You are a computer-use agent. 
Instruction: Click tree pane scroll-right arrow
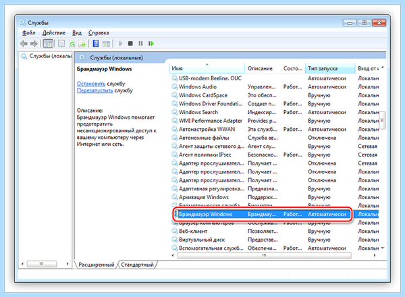(x=67, y=264)
